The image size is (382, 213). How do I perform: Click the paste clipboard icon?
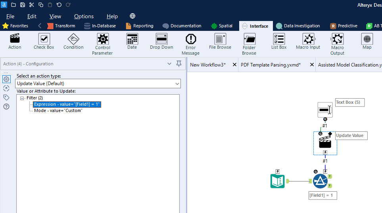click(50, 5)
